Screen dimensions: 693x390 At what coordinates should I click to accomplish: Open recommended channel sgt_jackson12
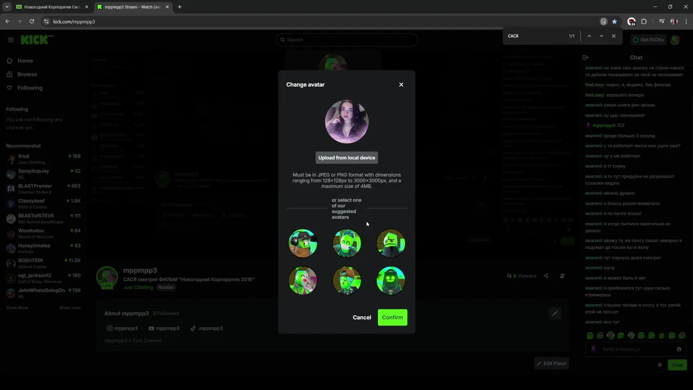pyautogui.click(x=43, y=278)
